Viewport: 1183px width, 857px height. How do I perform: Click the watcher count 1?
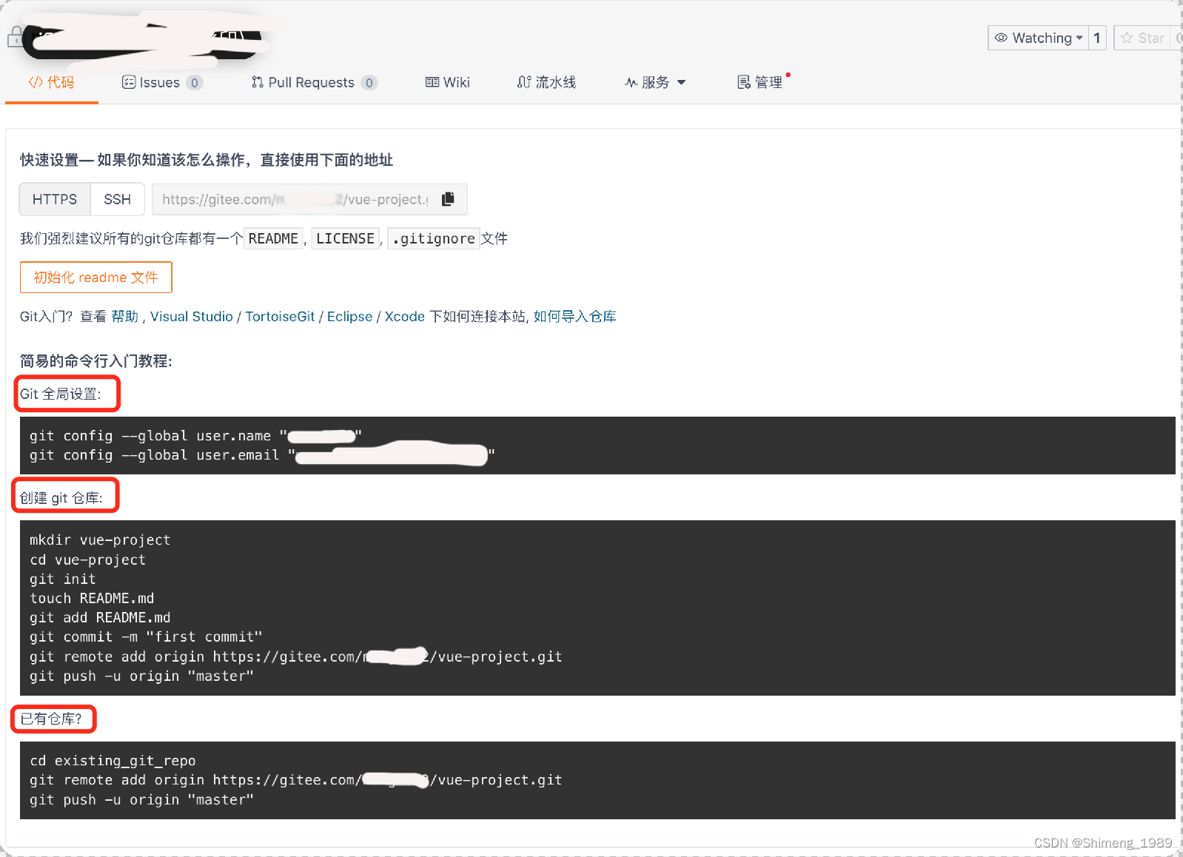point(1097,38)
